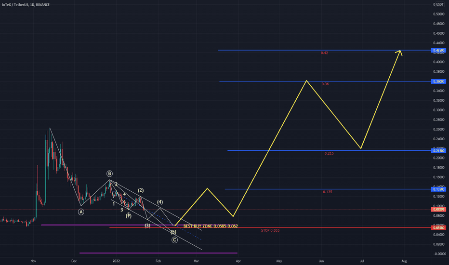Click the (4) wave label

point(160,202)
